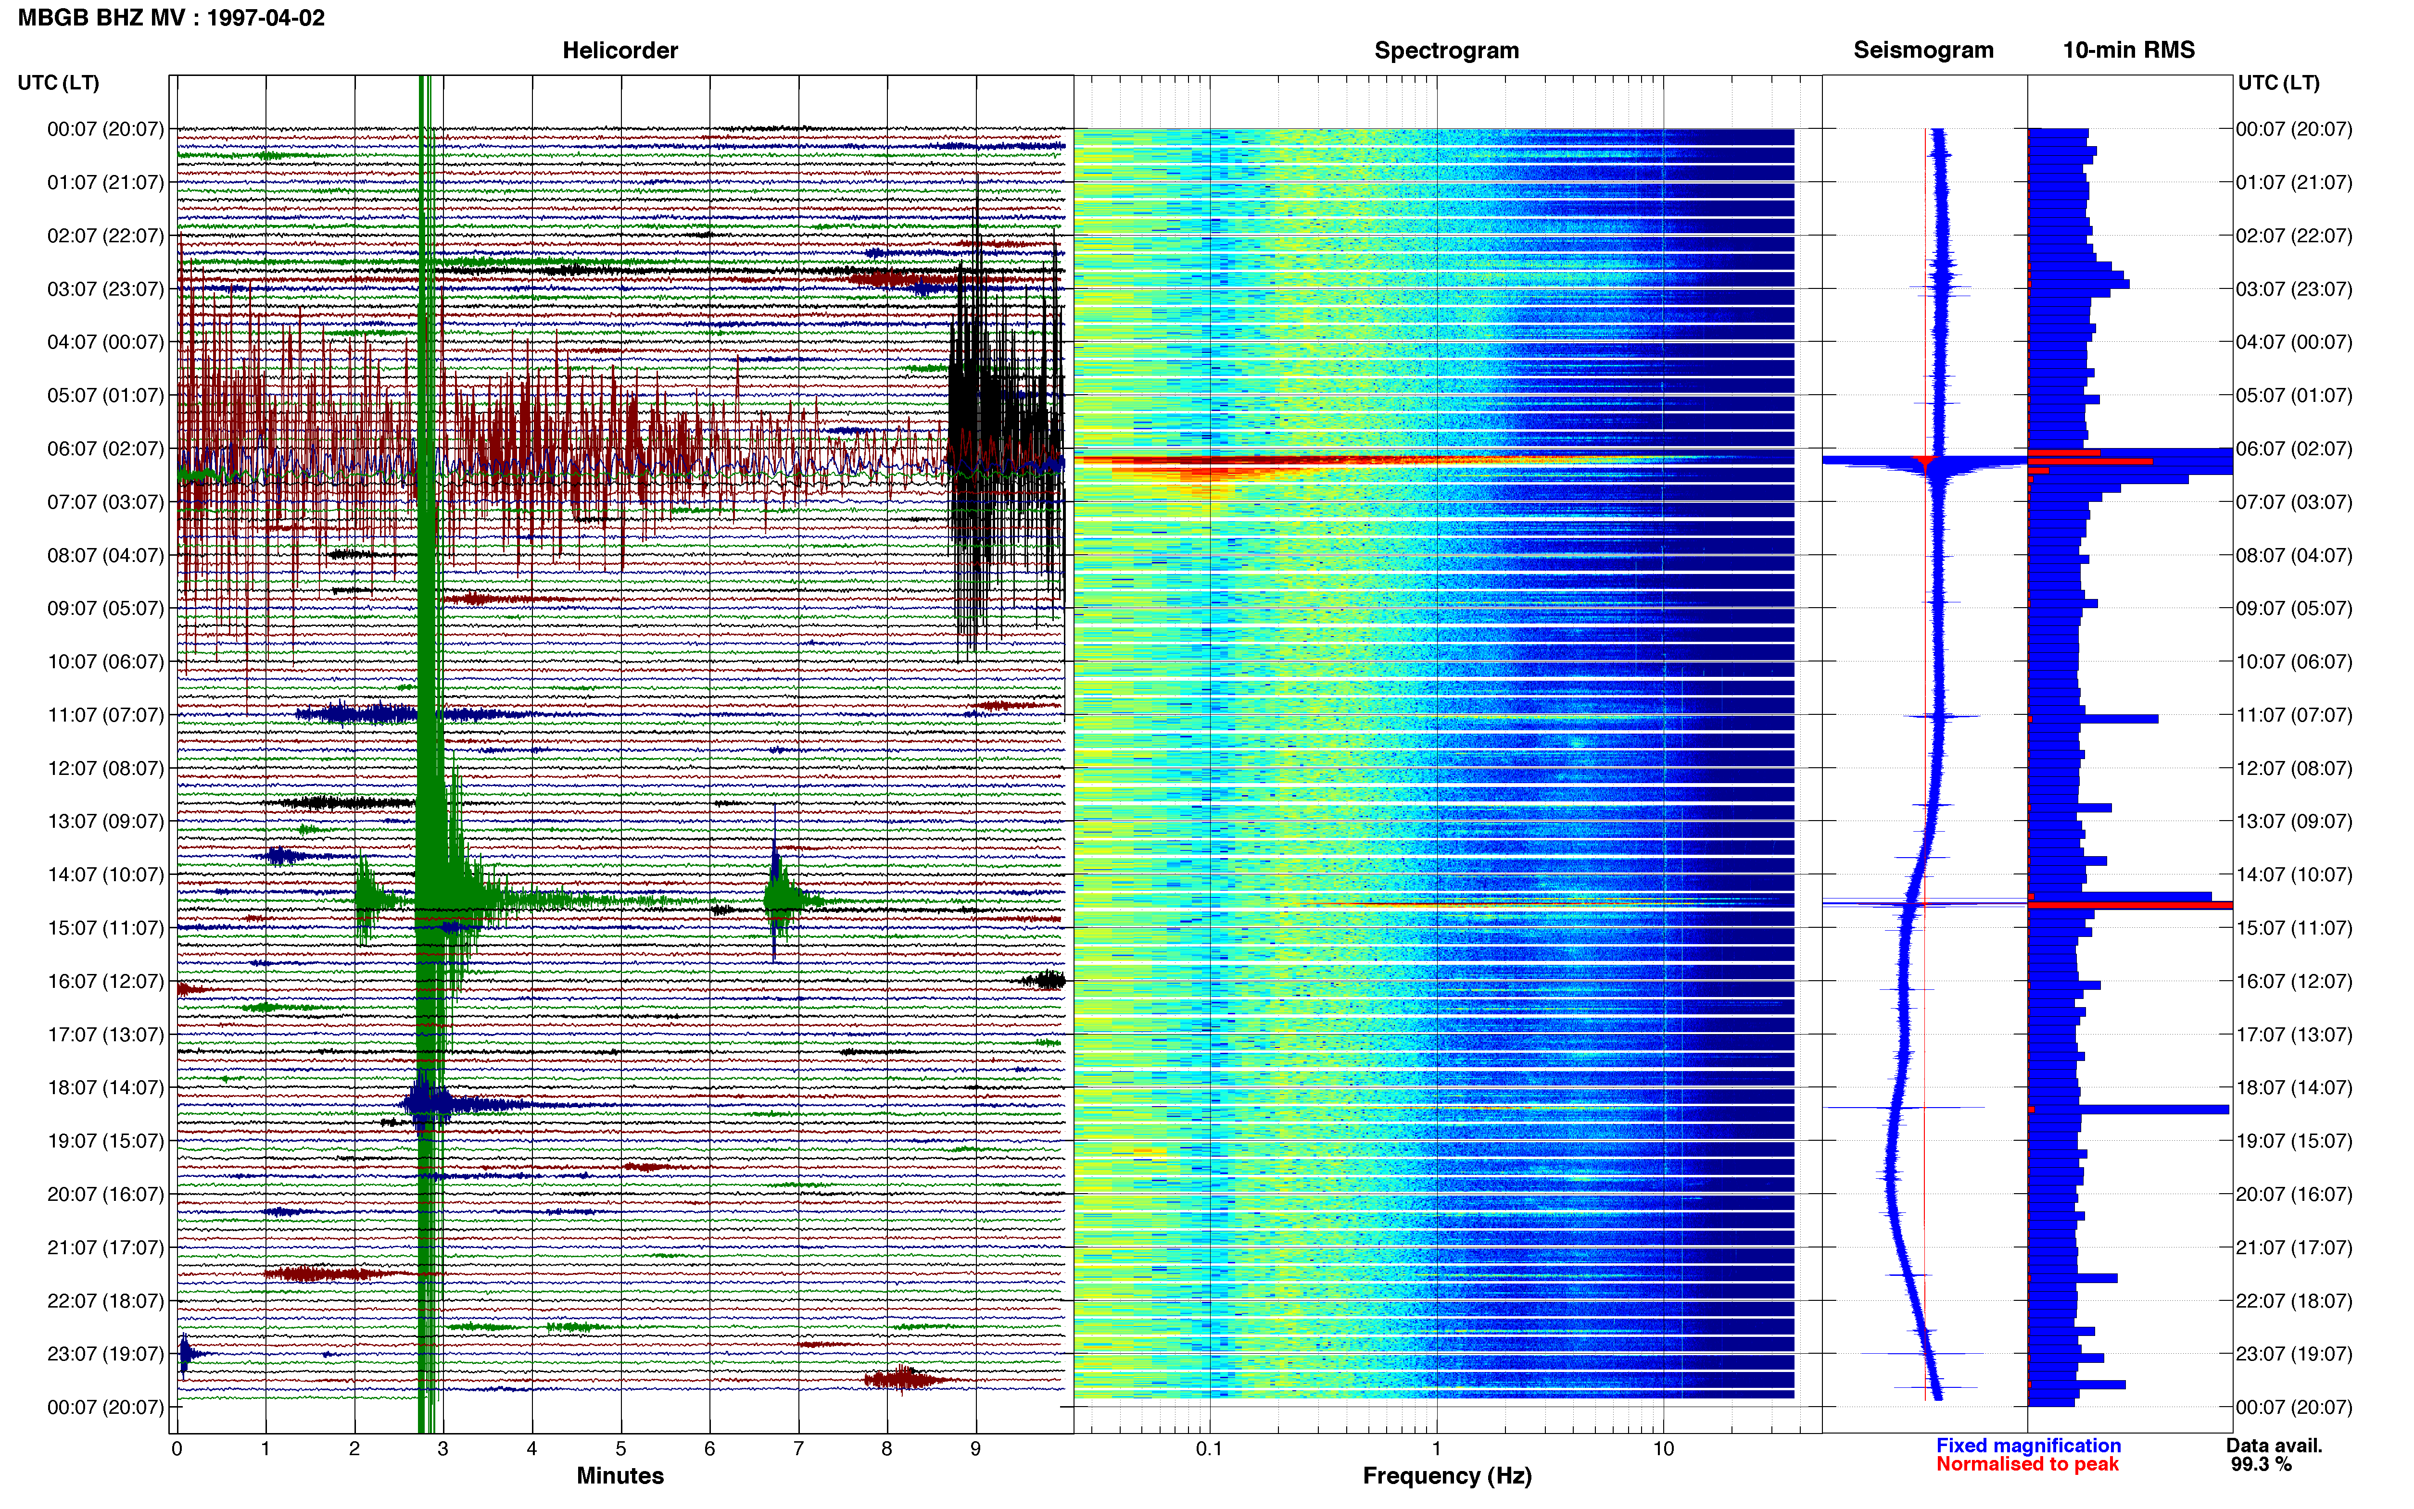Click the right time label '16:07 (12:07)'
The height and width of the screenshot is (1509, 2414).
2294,981
